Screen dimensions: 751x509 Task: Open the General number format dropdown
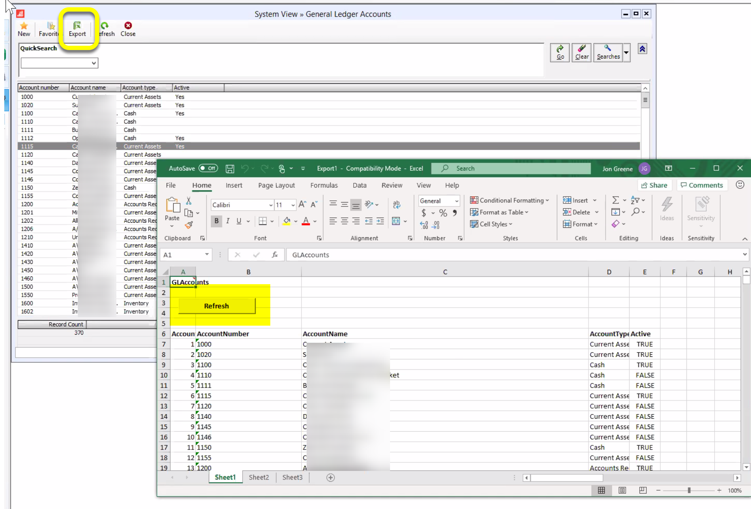[x=457, y=201]
